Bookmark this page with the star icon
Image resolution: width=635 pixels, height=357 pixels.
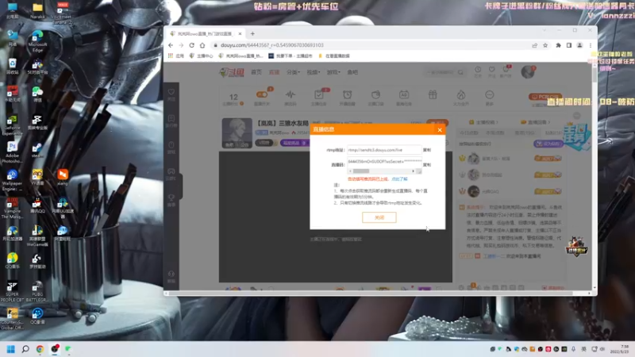pos(545,45)
